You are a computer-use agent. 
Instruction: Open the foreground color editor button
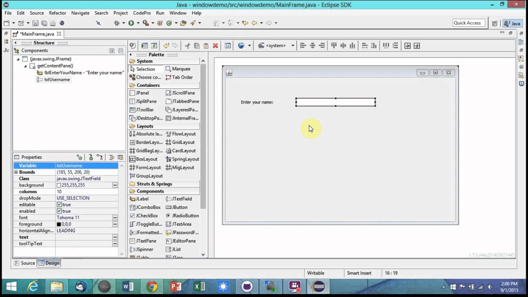[115, 224]
